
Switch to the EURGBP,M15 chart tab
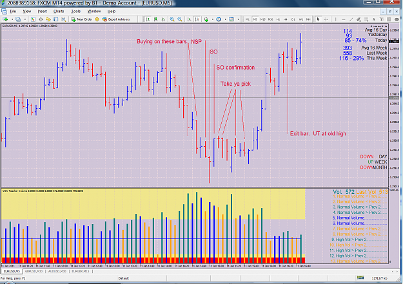pos(81,271)
